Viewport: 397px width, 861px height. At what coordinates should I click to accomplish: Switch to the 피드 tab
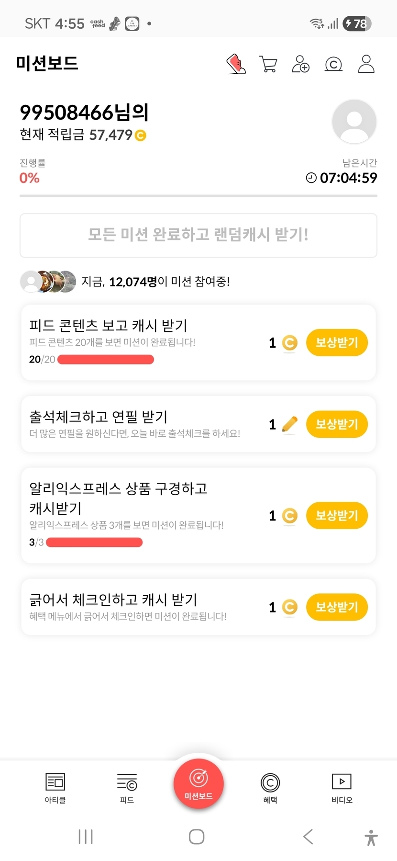coord(127,788)
